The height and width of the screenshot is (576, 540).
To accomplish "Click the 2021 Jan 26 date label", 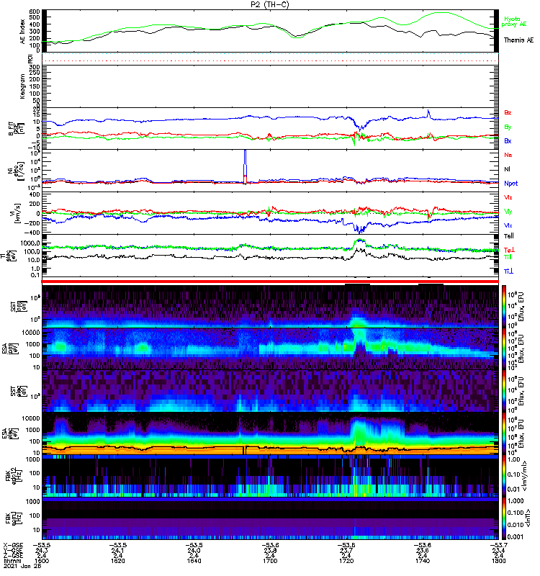I will tap(22, 566).
